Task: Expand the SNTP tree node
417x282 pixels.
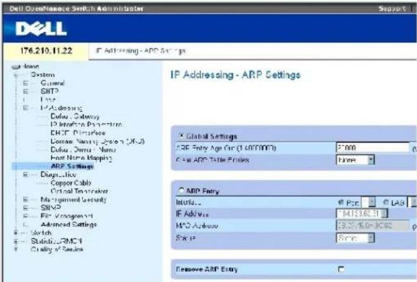Action: 25,92
